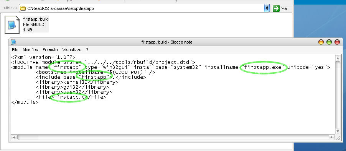This screenshot has height=151, width=346.
Task: Click the vertical scrollbar up arrow
Action: (338, 58)
